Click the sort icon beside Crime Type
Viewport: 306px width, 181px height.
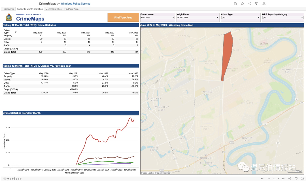click(16, 32)
